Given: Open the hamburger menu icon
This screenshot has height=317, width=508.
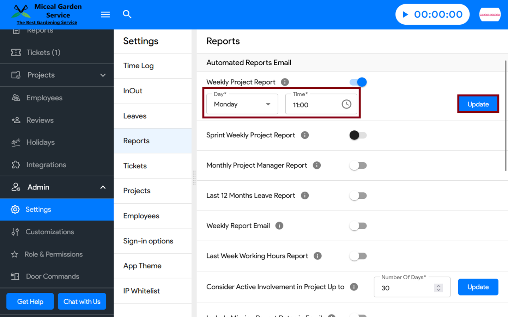Looking at the screenshot, I should tap(105, 14).
